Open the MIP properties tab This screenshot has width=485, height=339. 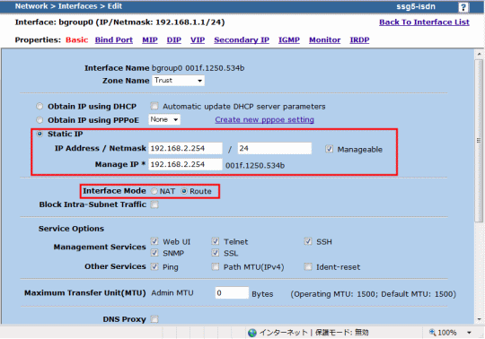(x=150, y=40)
